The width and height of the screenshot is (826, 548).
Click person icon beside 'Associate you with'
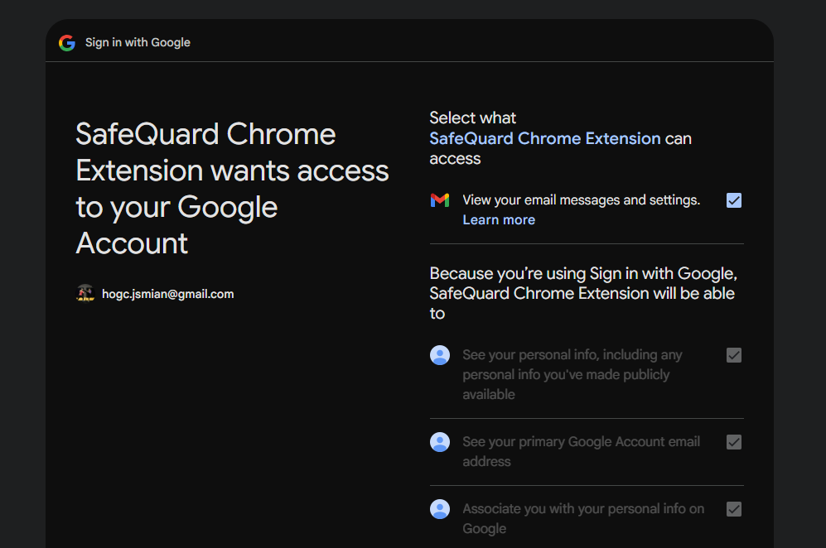[x=440, y=509]
